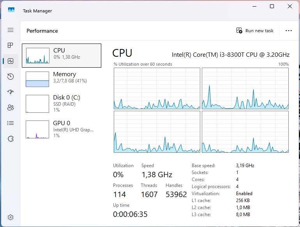
Task: Maximize the Task Manager window
Action: click(x=272, y=6)
